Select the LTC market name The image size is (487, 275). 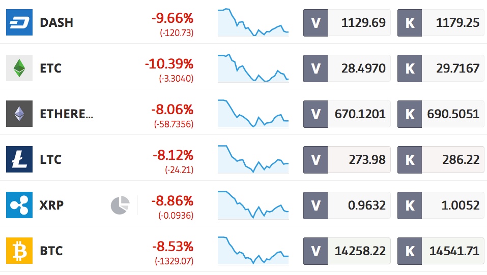click(51, 159)
